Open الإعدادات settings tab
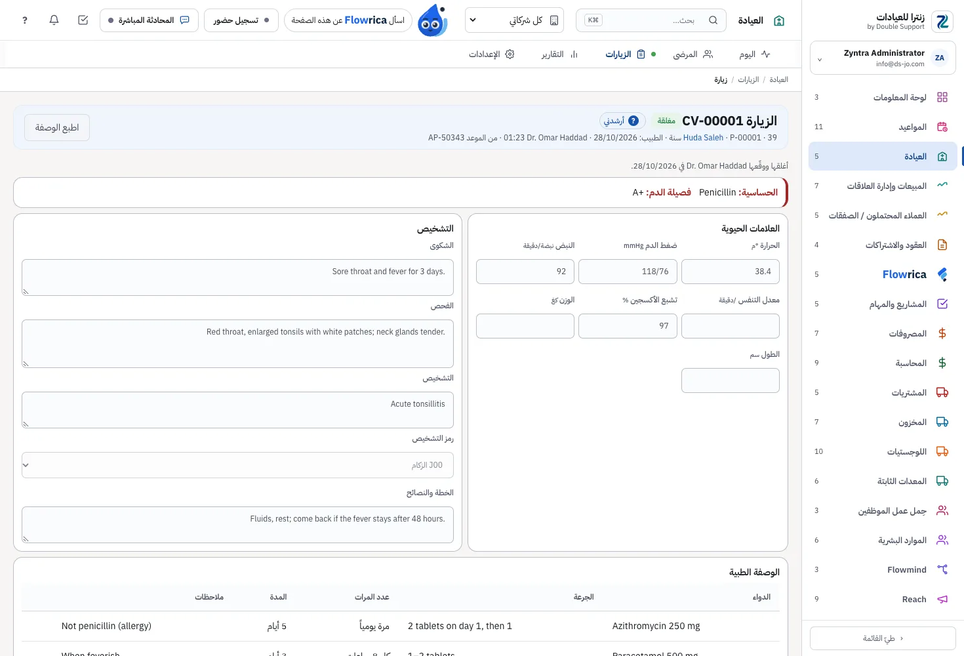Image resolution: width=964 pixels, height=656 pixels. coord(492,54)
